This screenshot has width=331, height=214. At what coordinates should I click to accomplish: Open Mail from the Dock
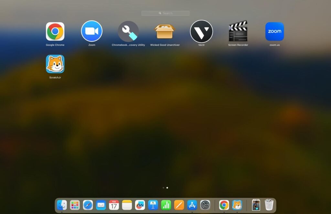point(101,205)
